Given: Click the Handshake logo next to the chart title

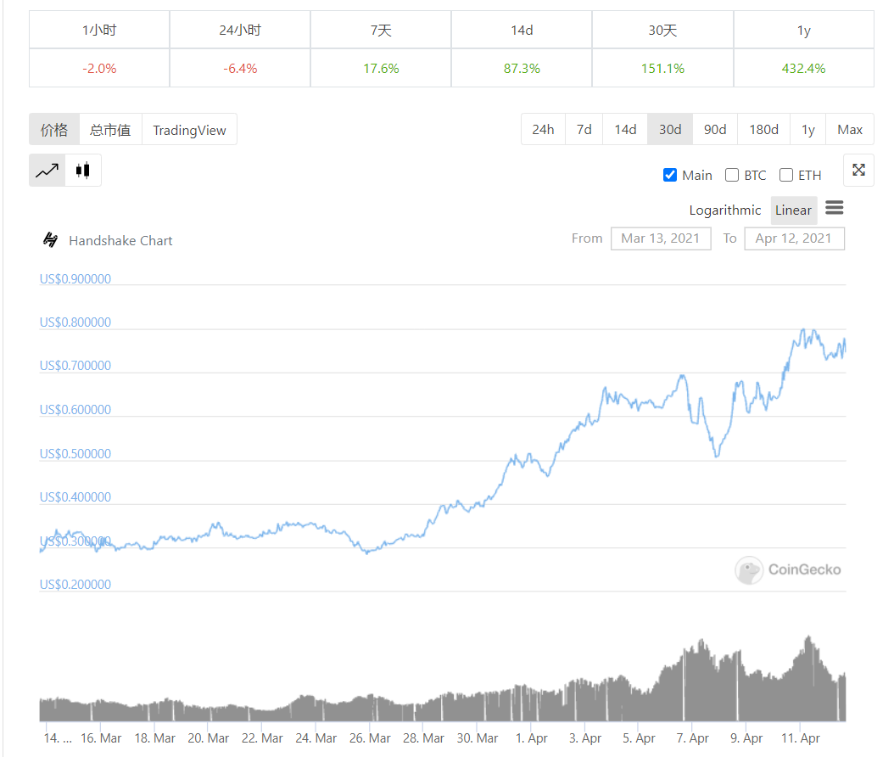Looking at the screenshot, I should click(50, 240).
